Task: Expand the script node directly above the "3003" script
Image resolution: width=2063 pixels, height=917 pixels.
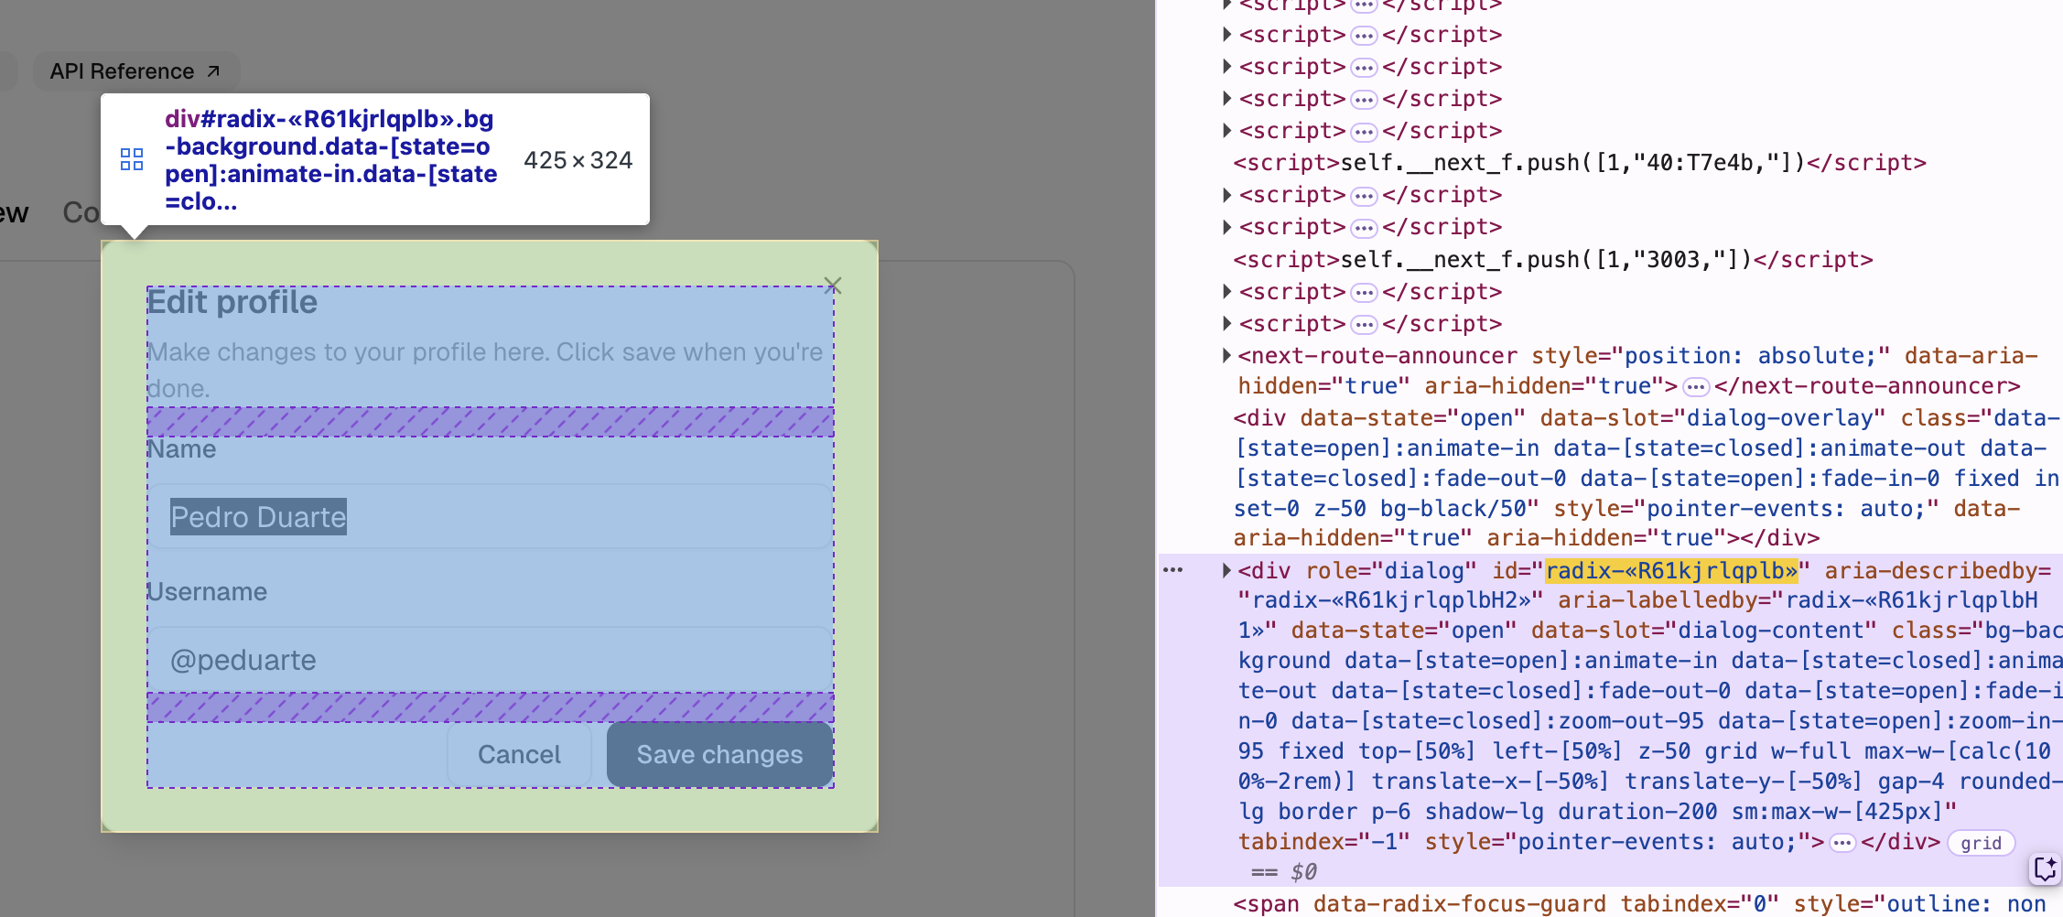Action: coord(1226,227)
